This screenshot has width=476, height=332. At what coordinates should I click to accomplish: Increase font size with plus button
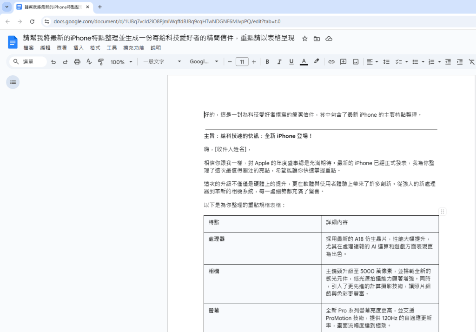coord(254,62)
